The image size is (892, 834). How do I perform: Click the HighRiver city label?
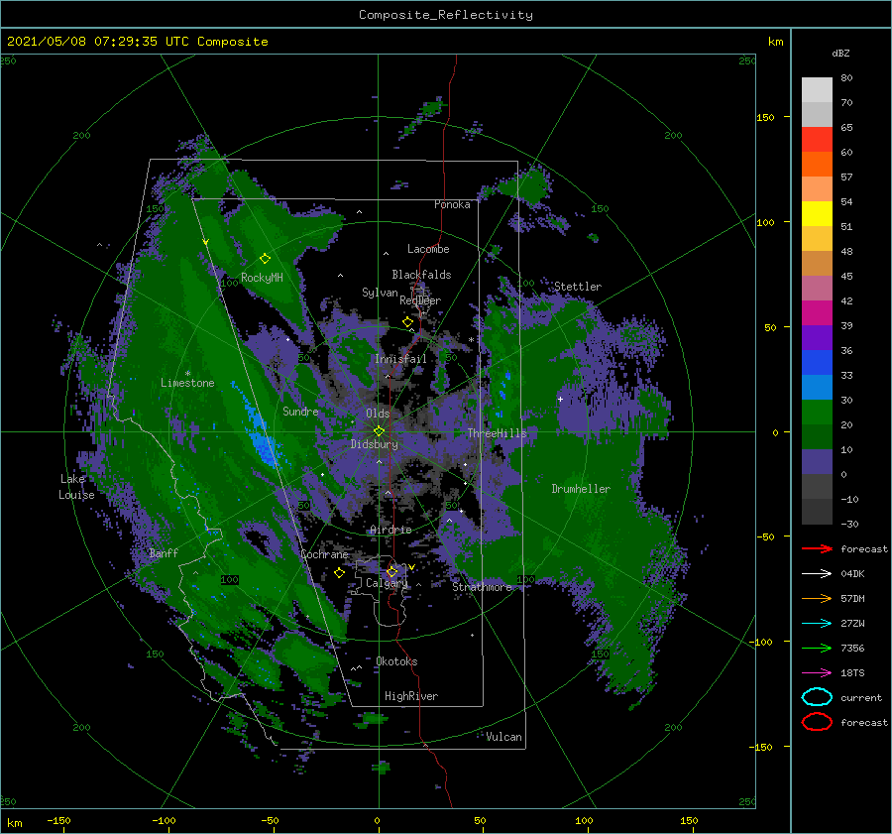point(411,696)
